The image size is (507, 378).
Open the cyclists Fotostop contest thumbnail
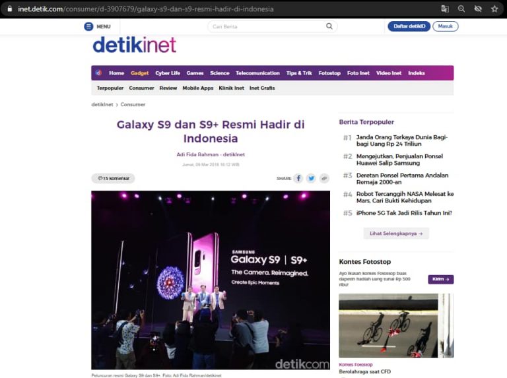[396, 325]
